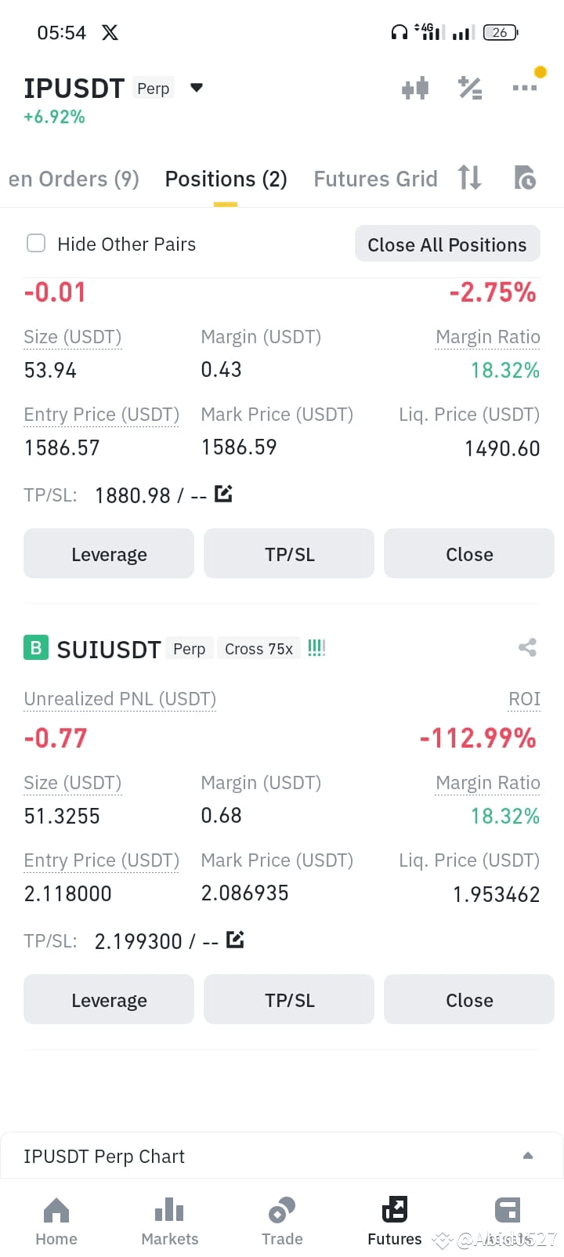This screenshot has width=564, height=1257.
Task: Open the Trade tab in bottom bar
Action: (x=282, y=1221)
